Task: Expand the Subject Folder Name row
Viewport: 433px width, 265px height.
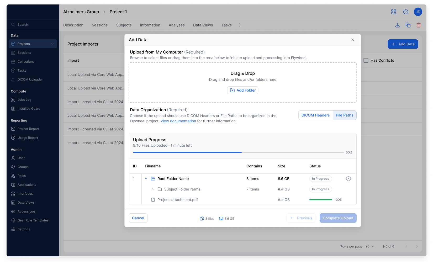Action: [x=153, y=189]
